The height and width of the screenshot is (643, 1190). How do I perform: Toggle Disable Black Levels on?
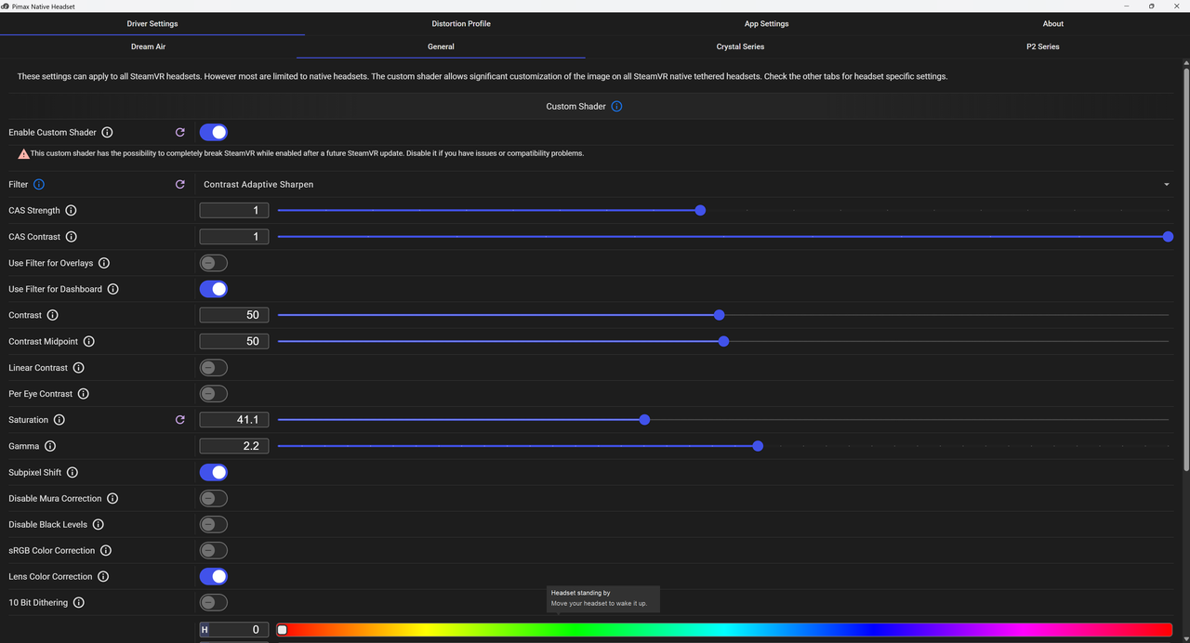(214, 524)
